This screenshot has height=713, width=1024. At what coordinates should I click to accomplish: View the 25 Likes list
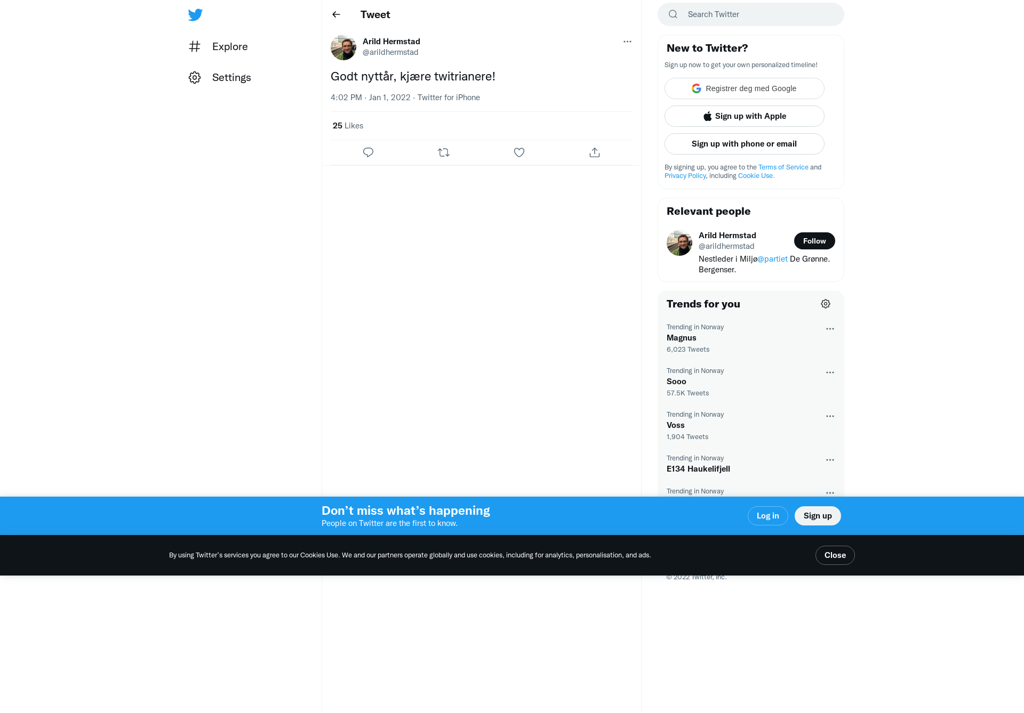coord(348,126)
